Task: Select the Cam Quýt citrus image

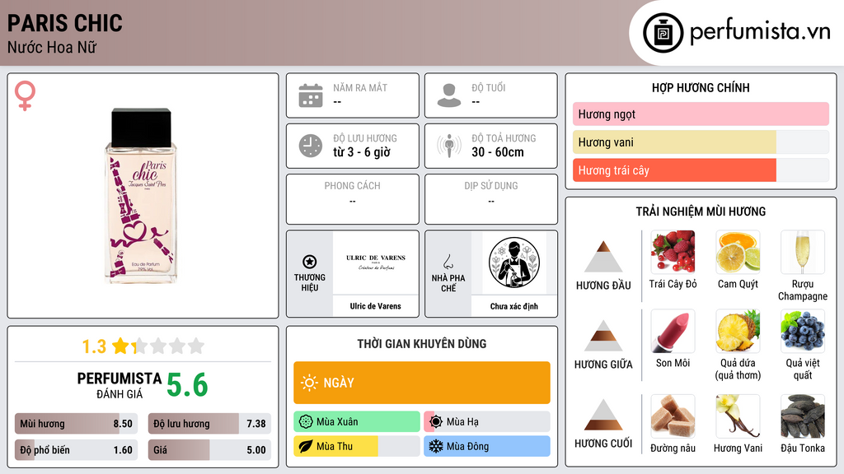Action: click(738, 252)
